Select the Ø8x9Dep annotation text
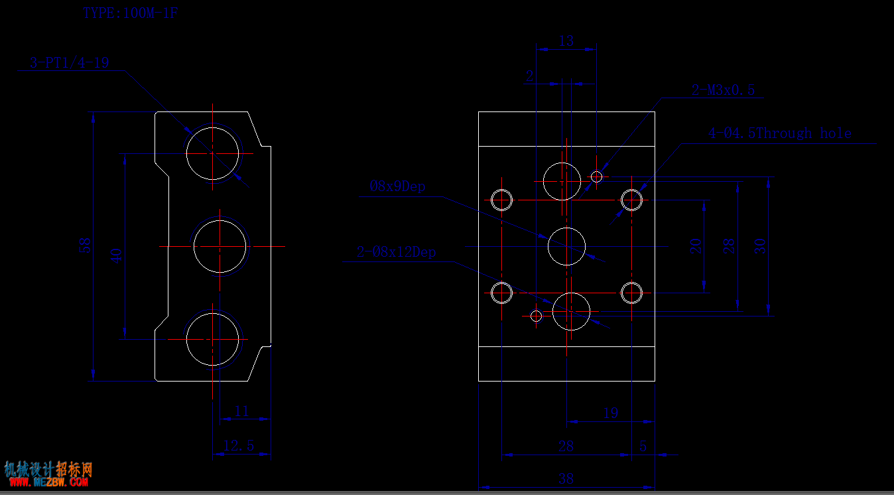The height and width of the screenshot is (495, 894). (x=397, y=186)
